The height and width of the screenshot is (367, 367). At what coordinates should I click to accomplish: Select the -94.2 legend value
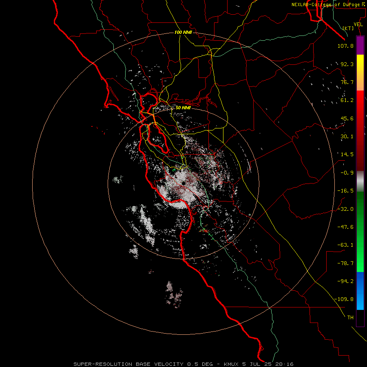coord(345,281)
